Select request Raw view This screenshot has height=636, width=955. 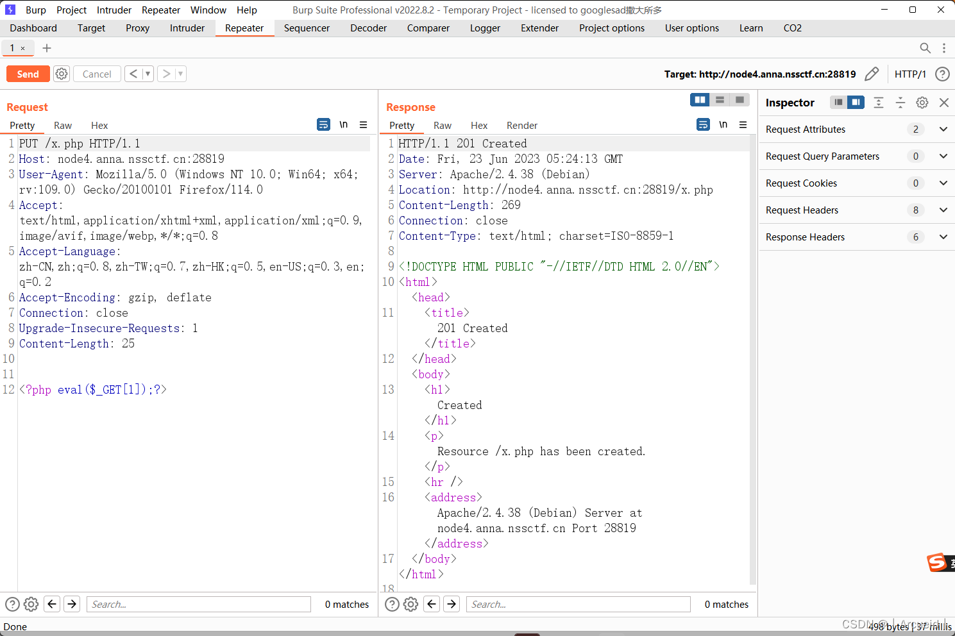coord(63,126)
